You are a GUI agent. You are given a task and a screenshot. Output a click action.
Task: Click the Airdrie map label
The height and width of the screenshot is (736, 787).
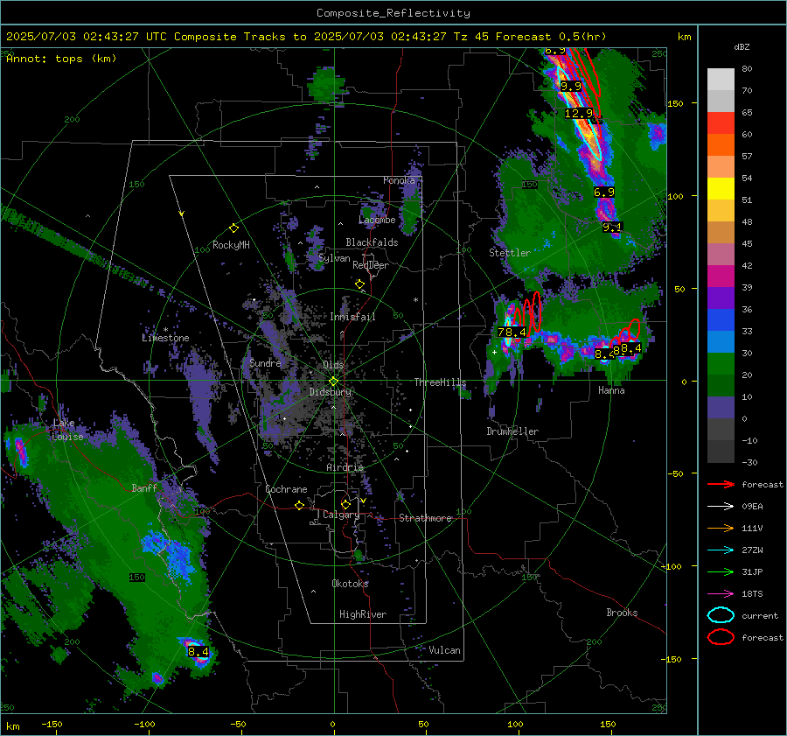pyautogui.click(x=345, y=467)
